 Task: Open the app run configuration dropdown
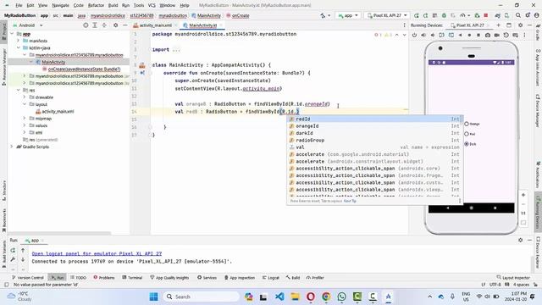tap(348, 15)
